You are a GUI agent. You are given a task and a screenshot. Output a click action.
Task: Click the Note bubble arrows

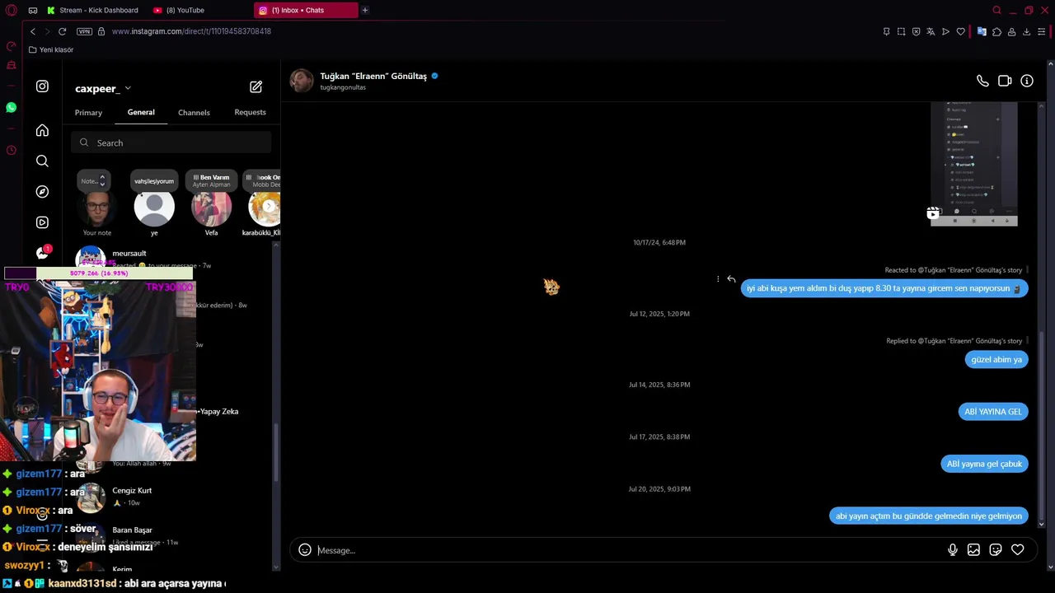pyautogui.click(x=102, y=180)
